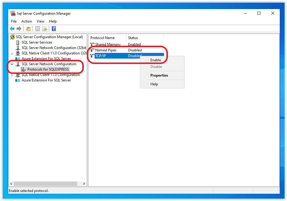Viewport: 287px width, 201px height.
Task: Click the blue Help question mark icon
Action: pos(54,29)
